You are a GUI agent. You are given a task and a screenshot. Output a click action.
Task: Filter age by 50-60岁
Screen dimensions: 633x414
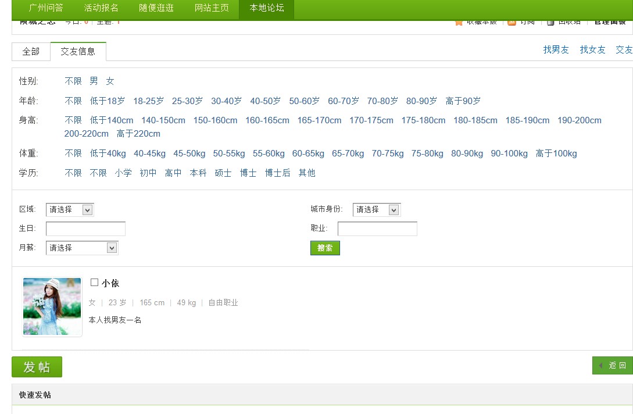point(305,101)
